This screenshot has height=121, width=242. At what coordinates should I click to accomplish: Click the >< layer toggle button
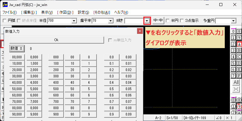(236, 89)
